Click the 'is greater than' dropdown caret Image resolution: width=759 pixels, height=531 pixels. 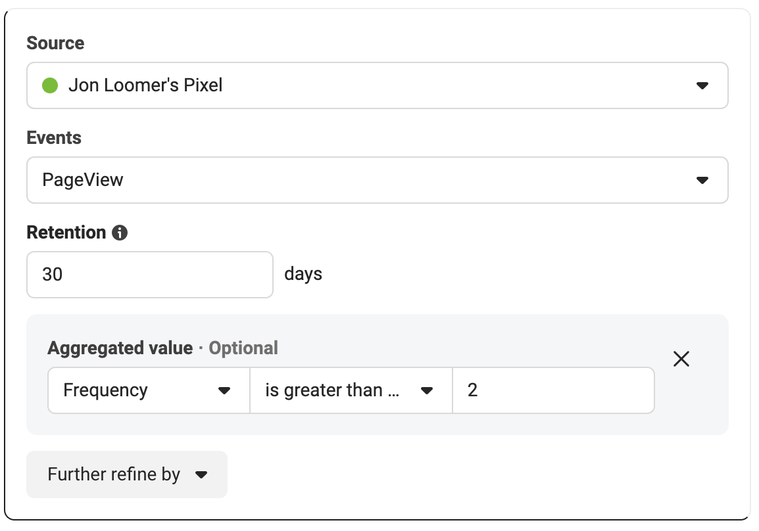(x=426, y=391)
